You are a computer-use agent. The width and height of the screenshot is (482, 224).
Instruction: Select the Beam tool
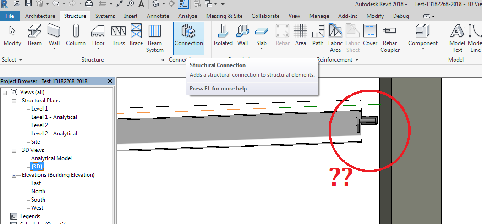35,35
